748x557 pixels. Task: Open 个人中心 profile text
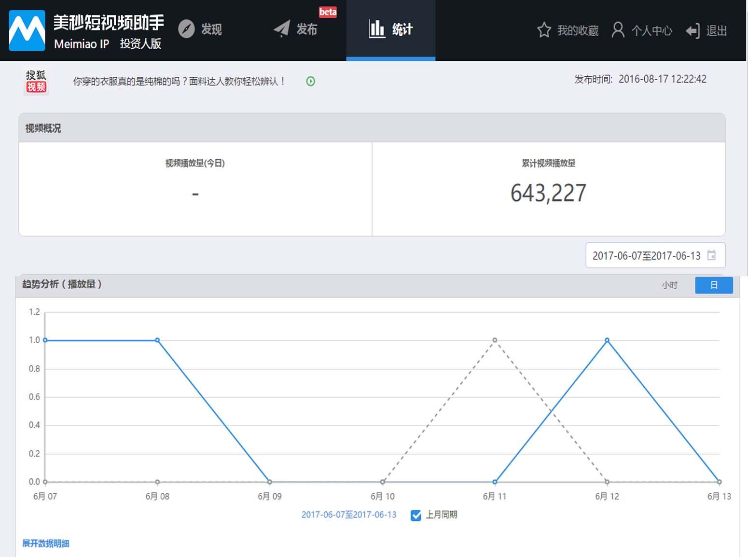click(x=651, y=31)
